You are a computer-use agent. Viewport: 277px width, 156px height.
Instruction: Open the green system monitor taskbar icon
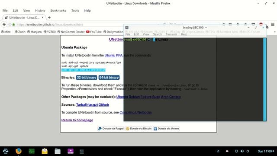(32, 151)
